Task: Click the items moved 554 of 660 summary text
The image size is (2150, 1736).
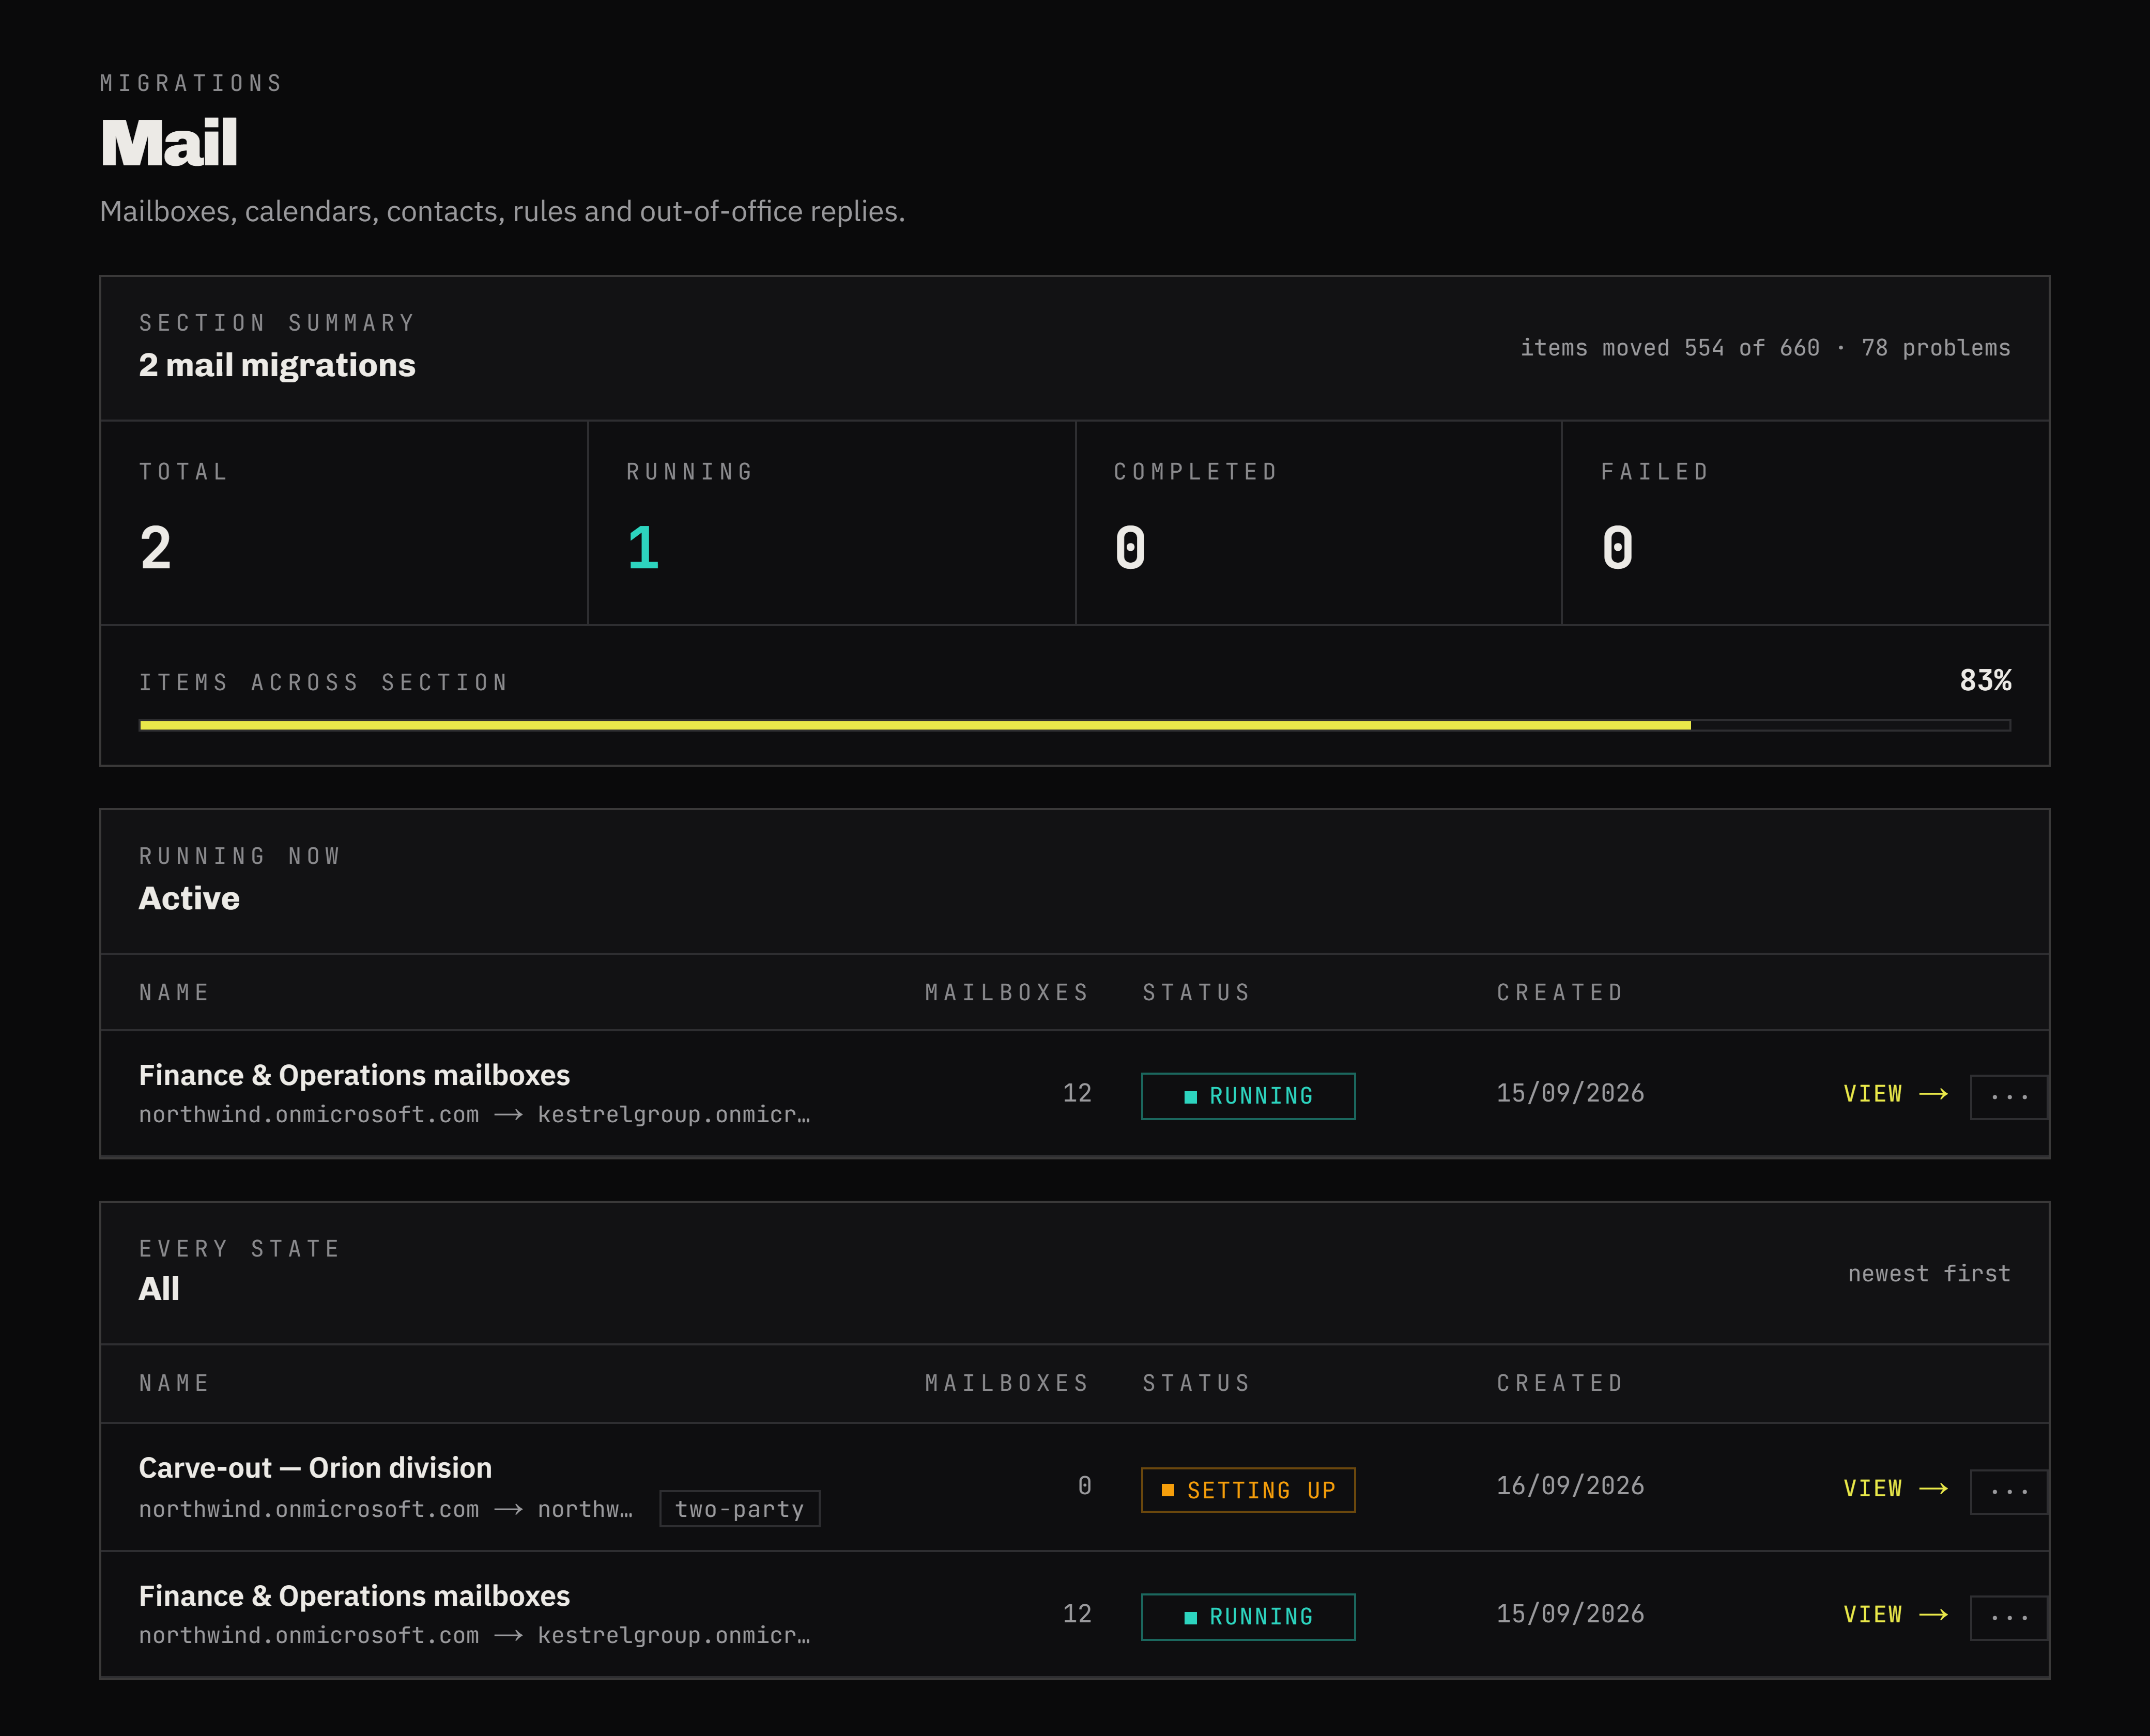Action: click(1669, 348)
